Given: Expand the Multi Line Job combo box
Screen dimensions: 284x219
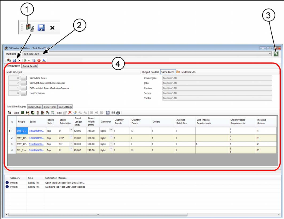Looking at the screenshot, I should coord(270,54).
